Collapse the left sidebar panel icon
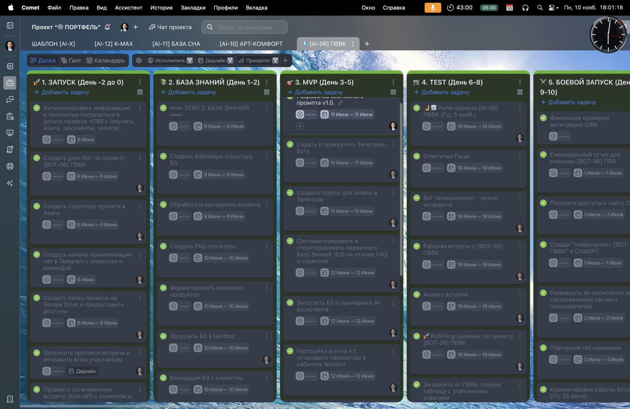The height and width of the screenshot is (409, 630). point(10,25)
